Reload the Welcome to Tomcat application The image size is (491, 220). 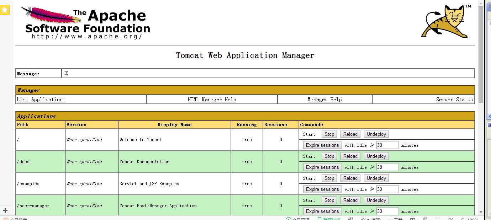(350, 134)
